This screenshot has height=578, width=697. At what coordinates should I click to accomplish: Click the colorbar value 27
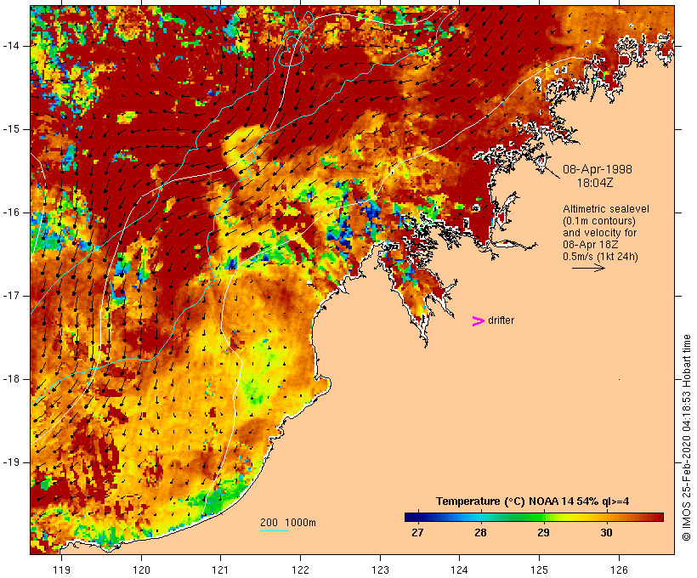[x=417, y=533]
